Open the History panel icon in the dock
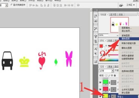Viewport: 139px width, 98px height. click(96, 16)
